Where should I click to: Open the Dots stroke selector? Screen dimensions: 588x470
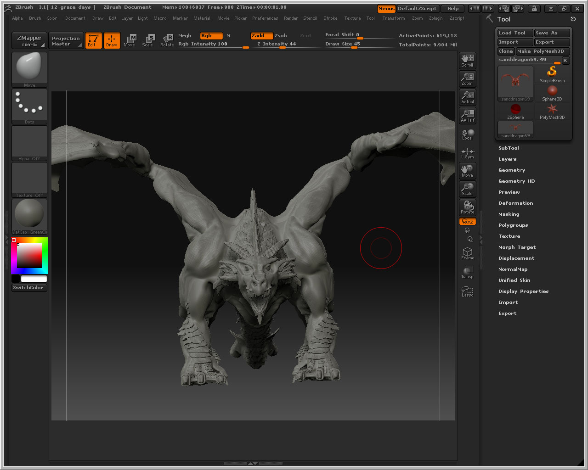pyautogui.click(x=29, y=106)
